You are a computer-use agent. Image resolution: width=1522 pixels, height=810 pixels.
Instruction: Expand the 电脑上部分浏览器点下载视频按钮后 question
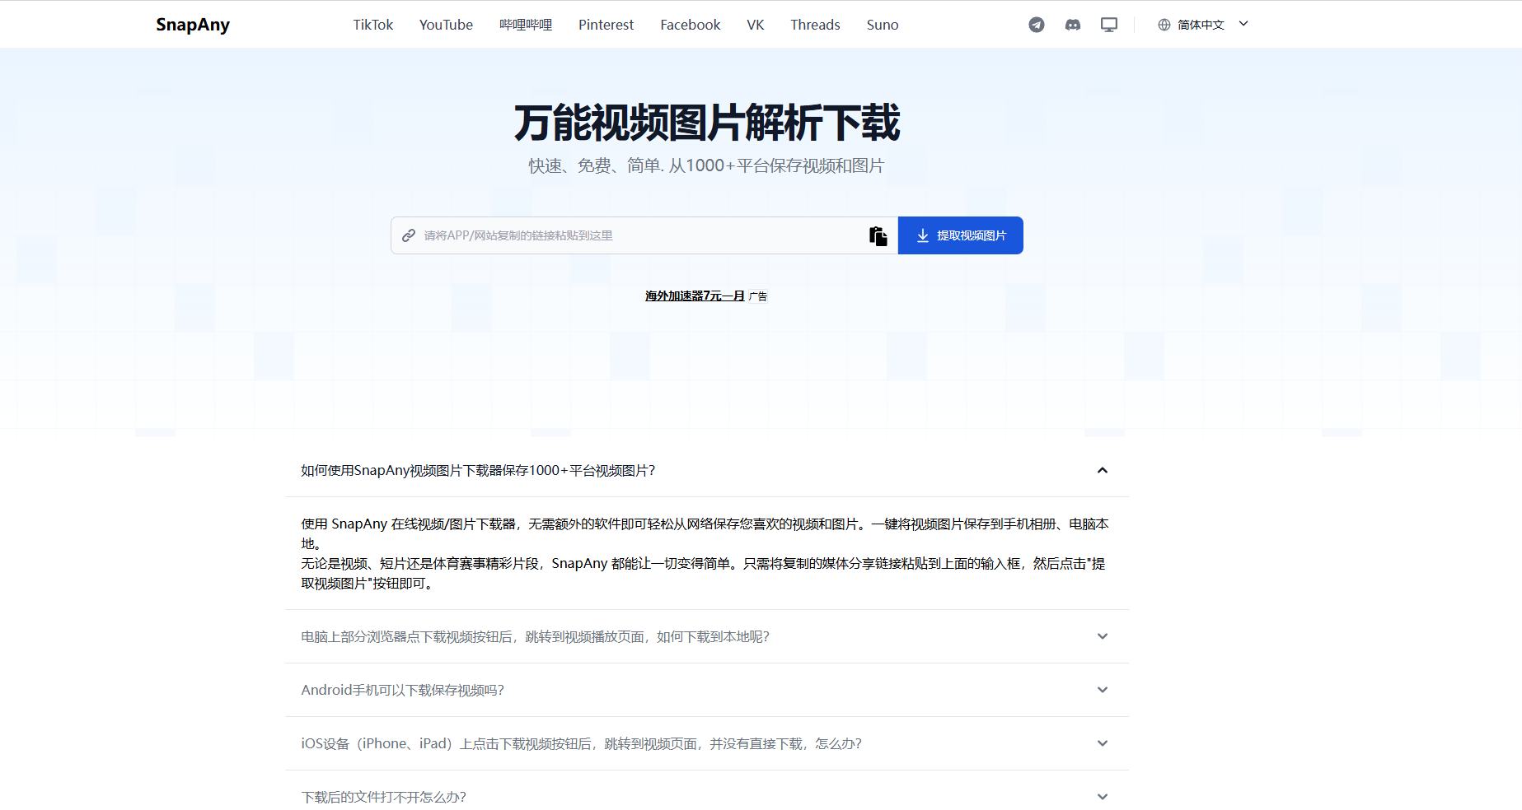706,636
